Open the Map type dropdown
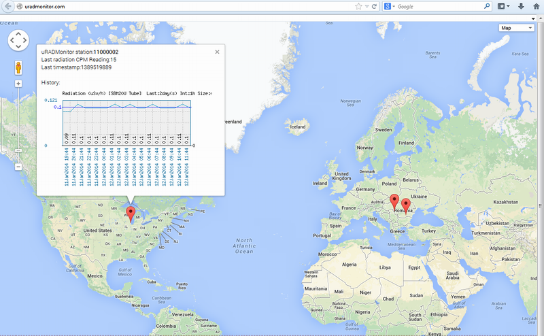Image resolution: width=544 pixels, height=336 pixels. click(516, 28)
